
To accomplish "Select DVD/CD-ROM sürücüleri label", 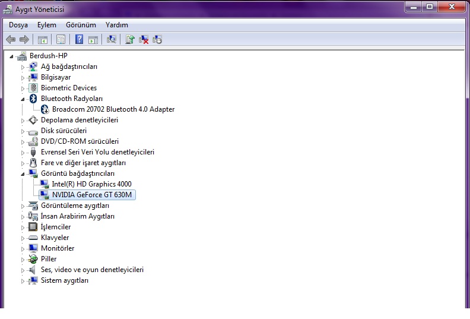I will tap(80, 141).
